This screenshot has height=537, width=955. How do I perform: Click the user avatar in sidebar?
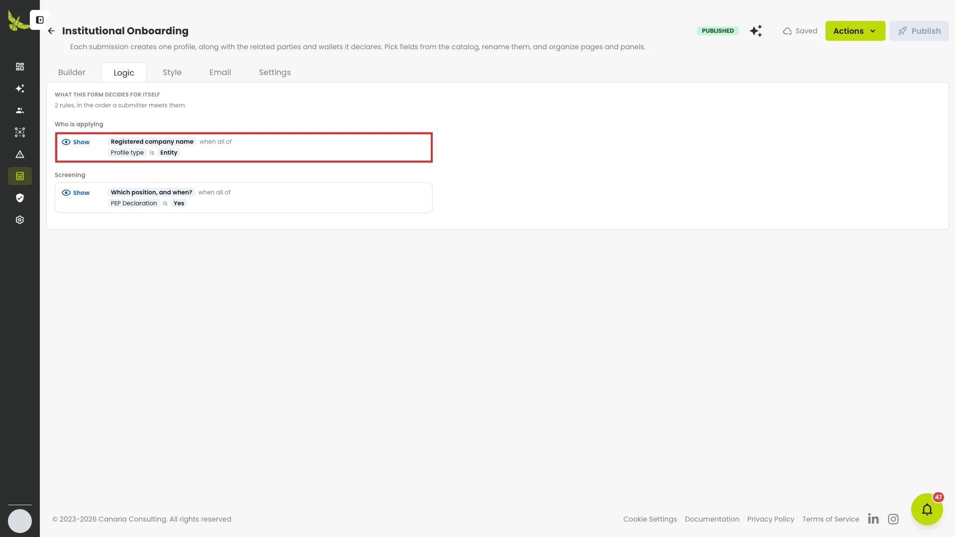point(20,521)
